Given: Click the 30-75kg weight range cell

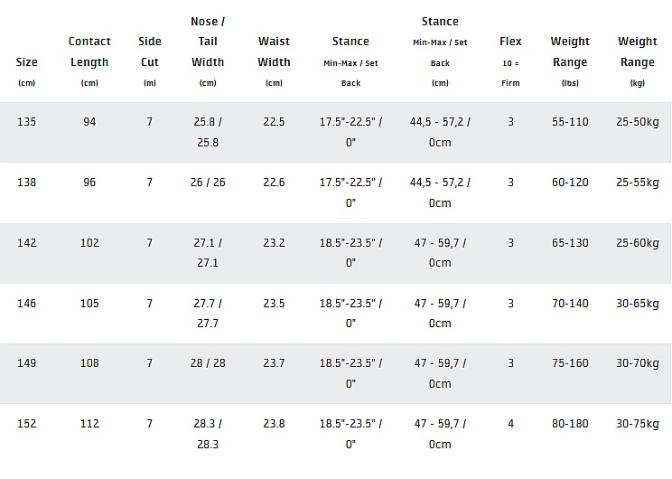Looking at the screenshot, I should [637, 424].
